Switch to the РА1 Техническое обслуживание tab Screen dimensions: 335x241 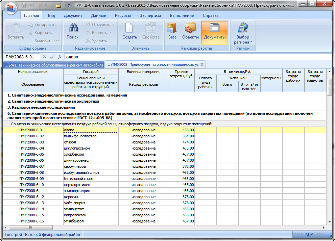tap(54, 65)
